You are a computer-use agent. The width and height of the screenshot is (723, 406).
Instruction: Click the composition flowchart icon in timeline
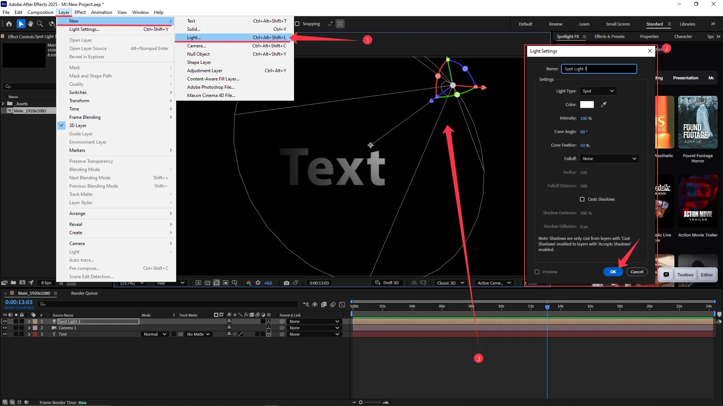(x=306, y=304)
